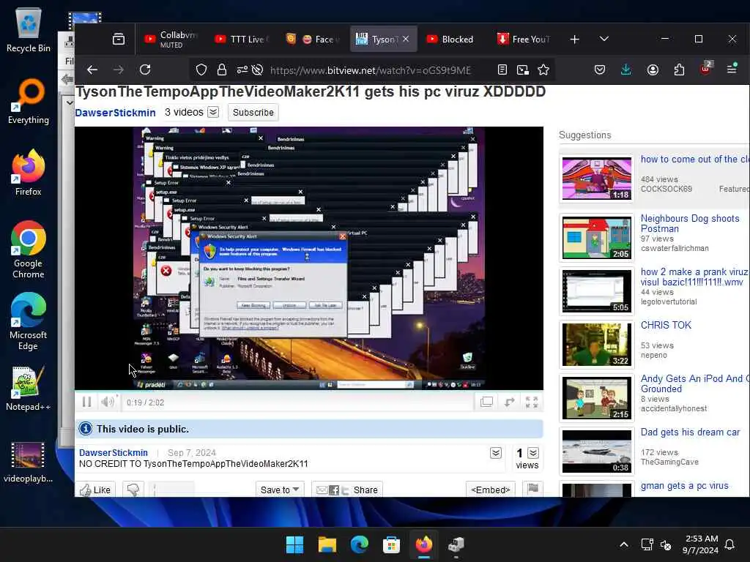Enter fullscreen video mode
Viewport: 750px width, 562px height.
pyautogui.click(x=532, y=402)
